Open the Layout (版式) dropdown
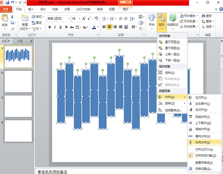The height and width of the screenshot is (174, 223). coord(38,17)
